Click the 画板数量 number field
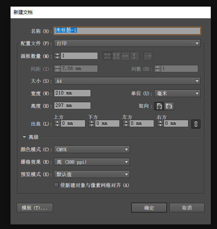 coord(79,56)
